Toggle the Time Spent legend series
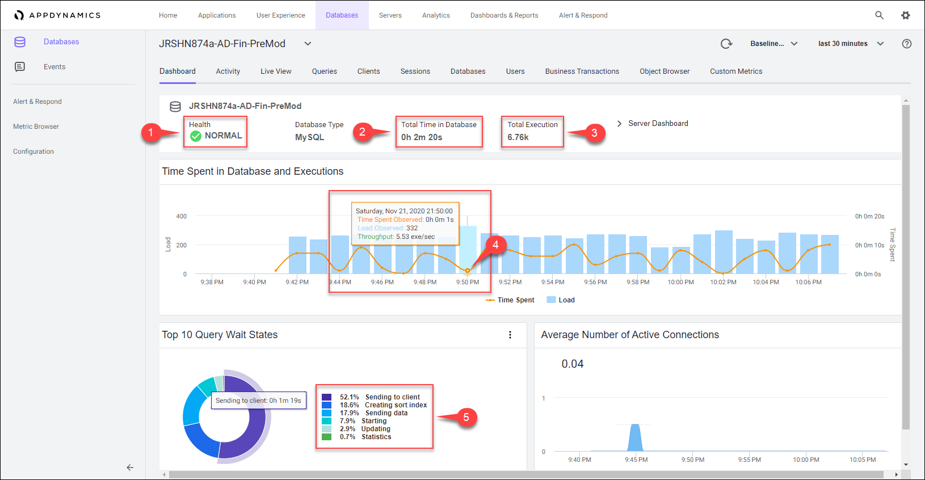The height and width of the screenshot is (480, 925). [510, 300]
